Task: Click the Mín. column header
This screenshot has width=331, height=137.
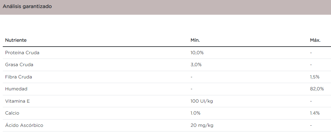Action: (x=195, y=40)
